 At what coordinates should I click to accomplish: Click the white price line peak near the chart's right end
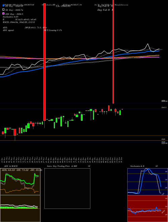coord(148,44)
